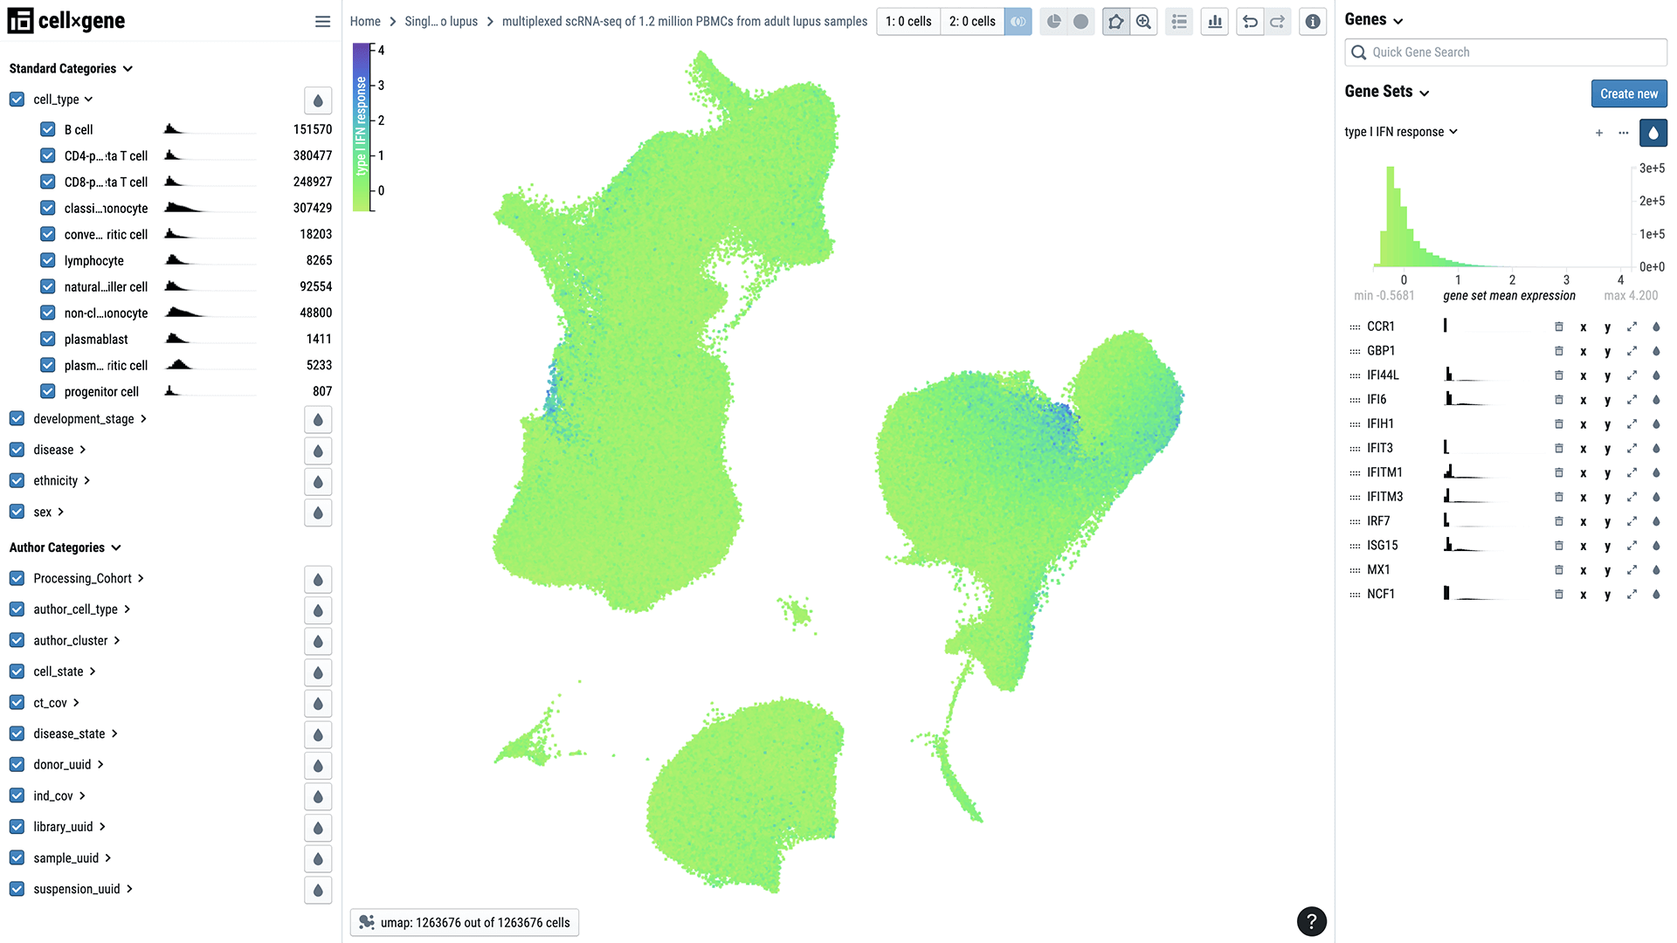Expand the development_stage category
Screen dimensions: 1677x943
(145, 418)
